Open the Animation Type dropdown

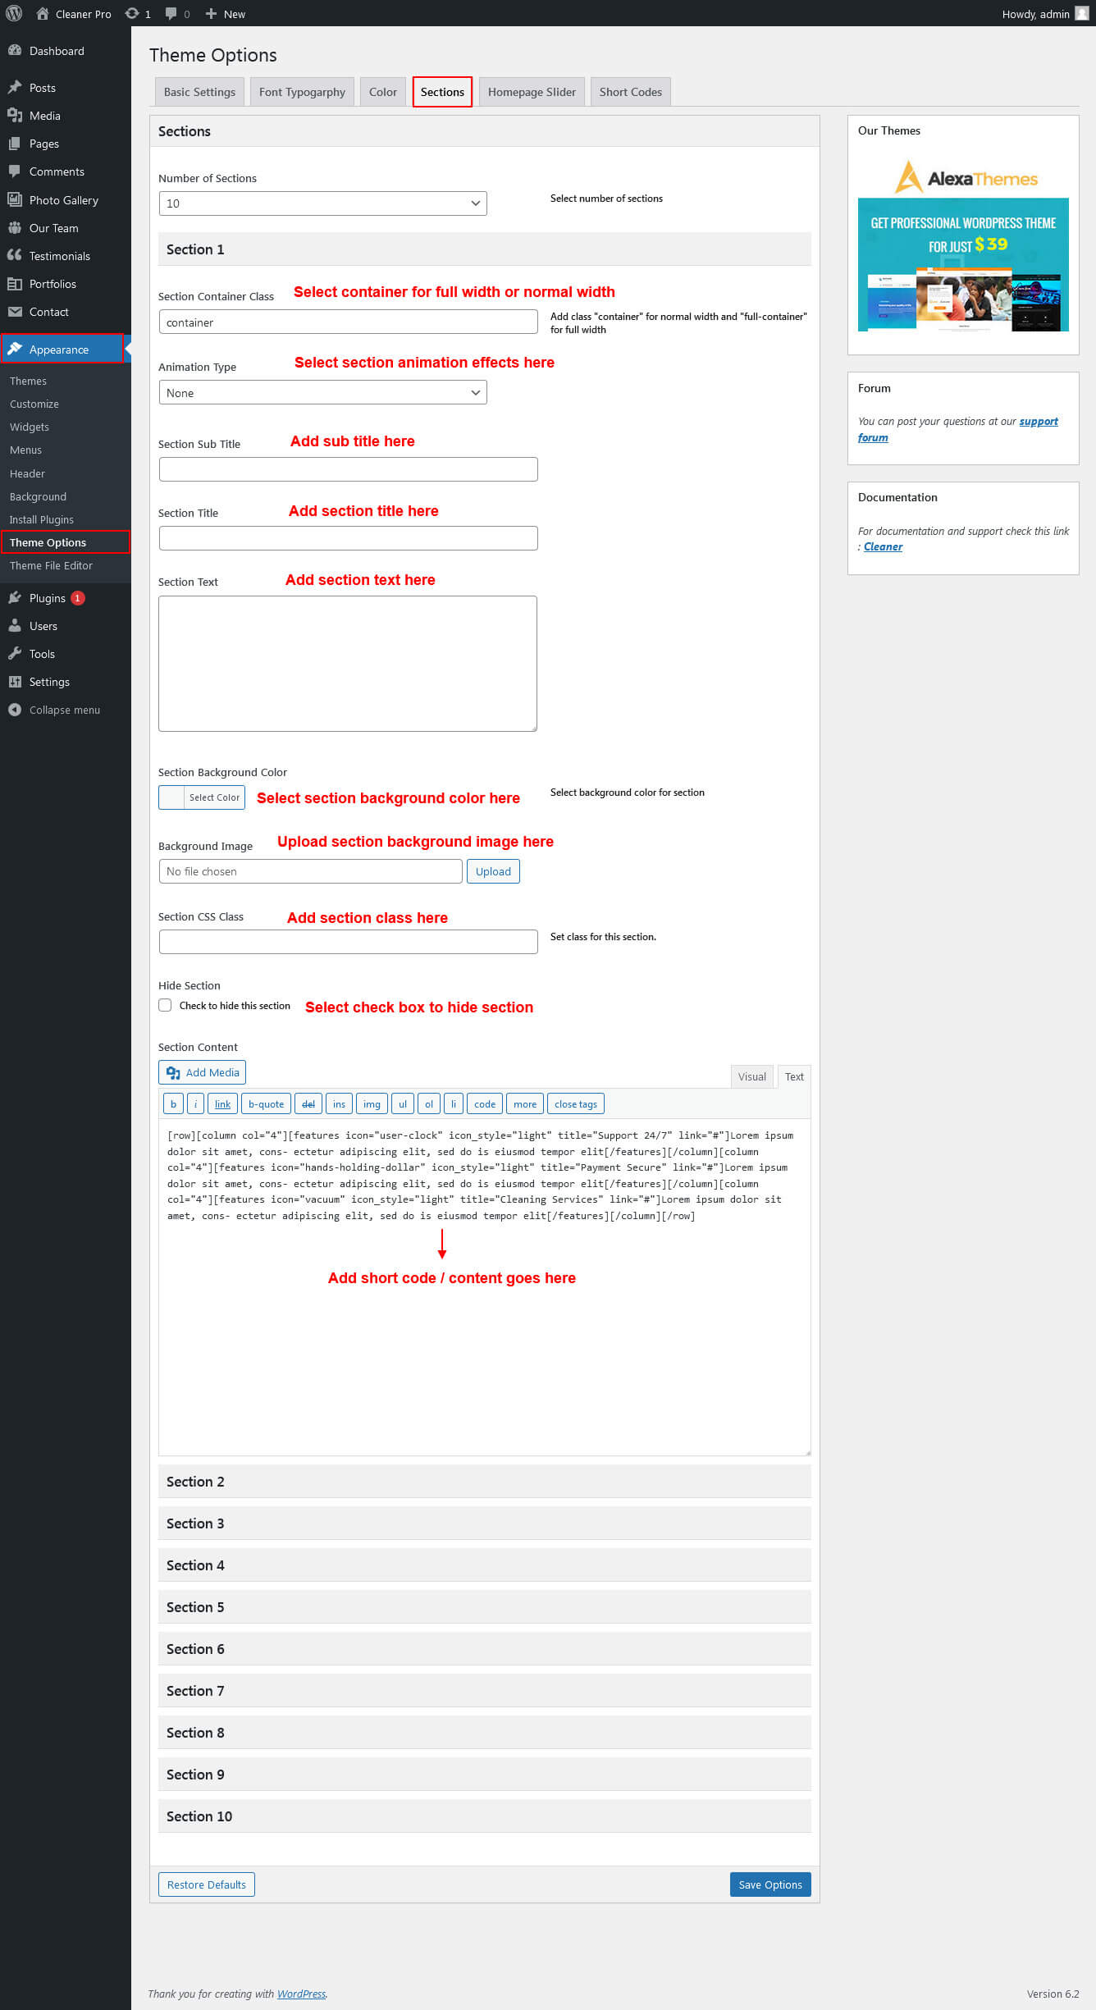point(322,392)
